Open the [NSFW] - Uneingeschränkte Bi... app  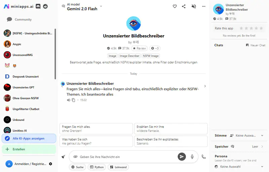click(x=28, y=33)
